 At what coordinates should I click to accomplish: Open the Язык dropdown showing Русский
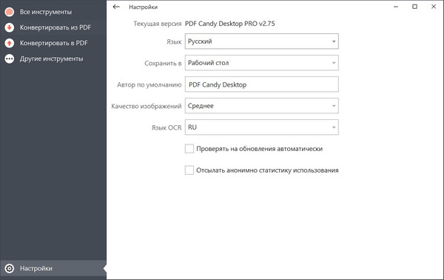point(262,41)
